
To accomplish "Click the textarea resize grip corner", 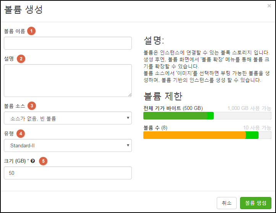I will pyautogui.click(x=130, y=95).
